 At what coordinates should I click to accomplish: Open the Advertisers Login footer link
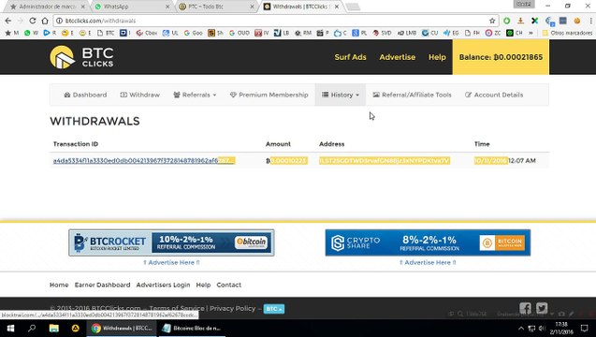(163, 285)
